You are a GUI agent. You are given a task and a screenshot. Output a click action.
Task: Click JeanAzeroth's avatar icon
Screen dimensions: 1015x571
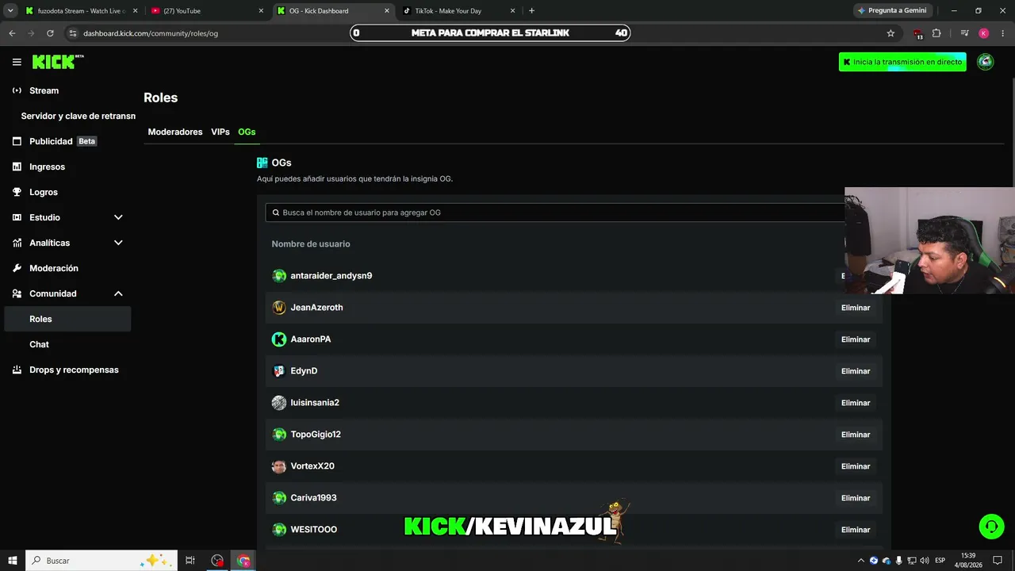pyautogui.click(x=279, y=308)
